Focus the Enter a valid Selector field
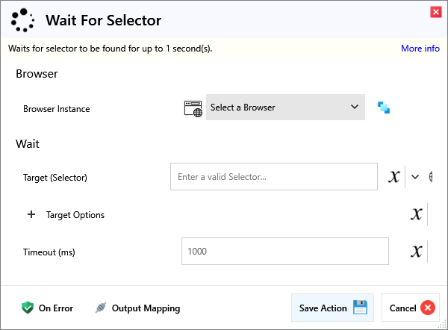Screen dimensions: 448x330 pyautogui.click(x=273, y=177)
